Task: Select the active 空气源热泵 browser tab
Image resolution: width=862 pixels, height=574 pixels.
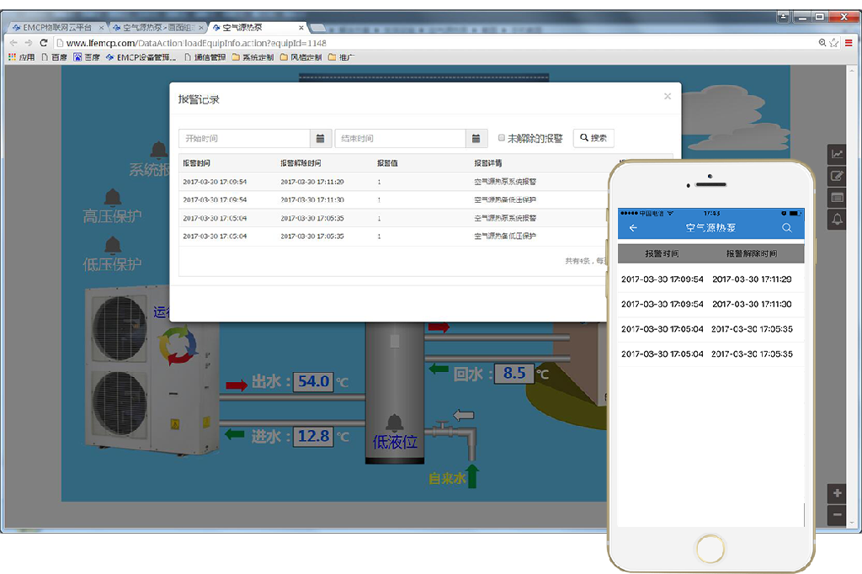Action: (x=258, y=28)
